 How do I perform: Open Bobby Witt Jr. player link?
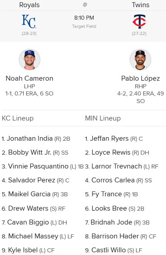point(30,152)
